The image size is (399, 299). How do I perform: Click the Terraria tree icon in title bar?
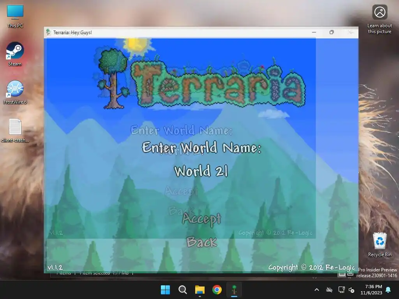(x=48, y=32)
